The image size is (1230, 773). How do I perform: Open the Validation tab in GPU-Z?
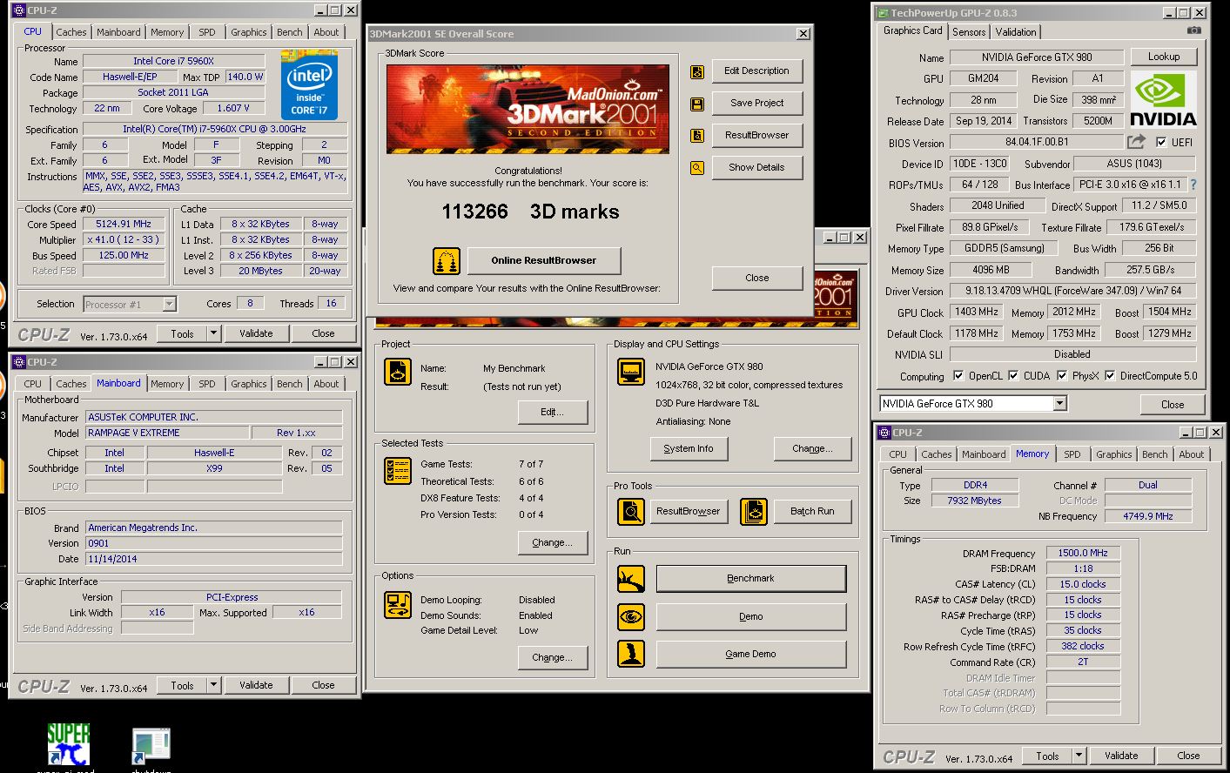point(1016,32)
